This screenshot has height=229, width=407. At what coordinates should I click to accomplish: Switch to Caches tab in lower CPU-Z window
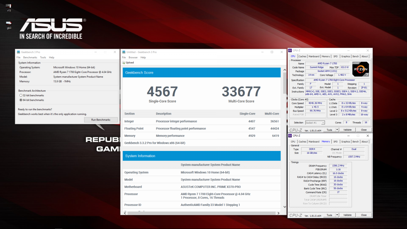302,141
